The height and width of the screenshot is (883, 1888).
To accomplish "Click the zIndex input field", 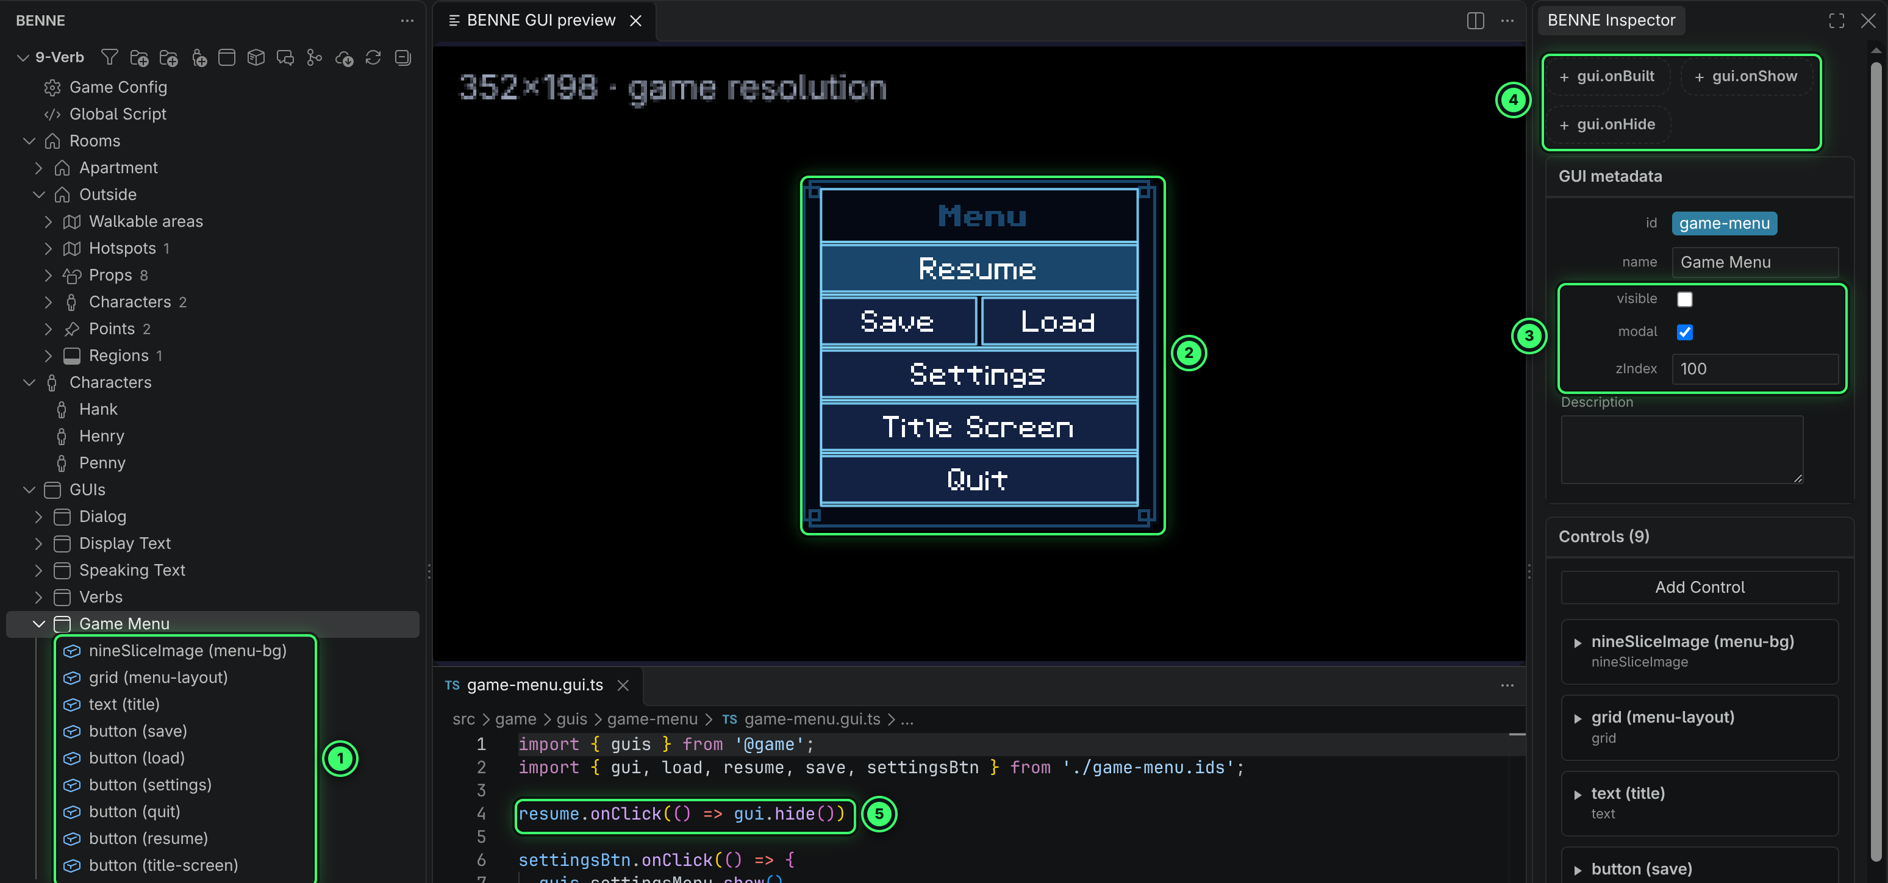I will 1754,368.
